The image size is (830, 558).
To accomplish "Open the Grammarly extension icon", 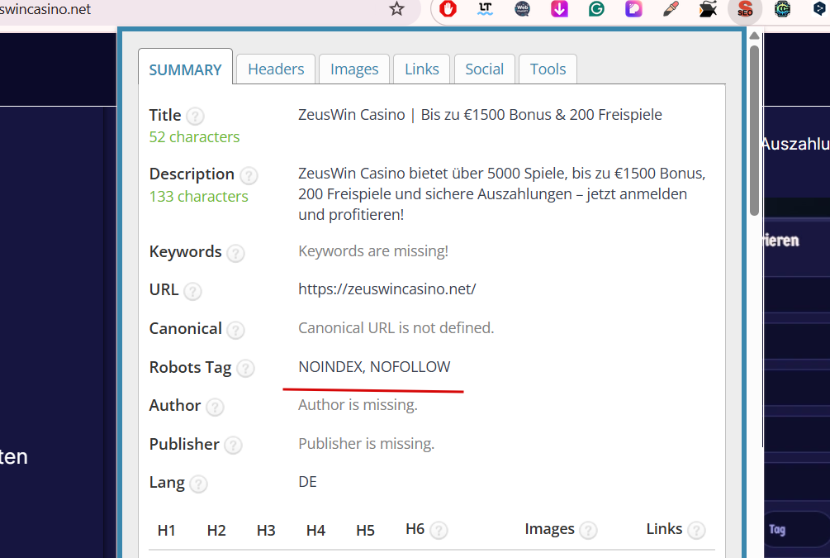I will (596, 9).
